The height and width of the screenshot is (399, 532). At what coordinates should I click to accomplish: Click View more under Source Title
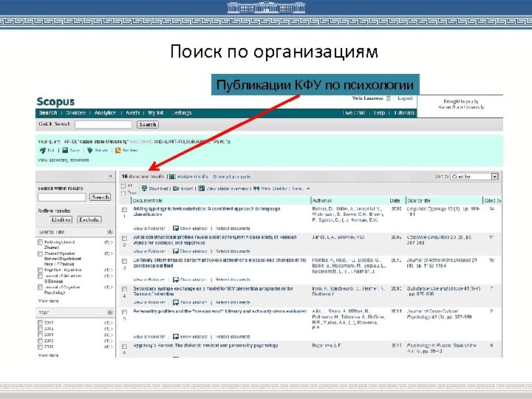48,301
